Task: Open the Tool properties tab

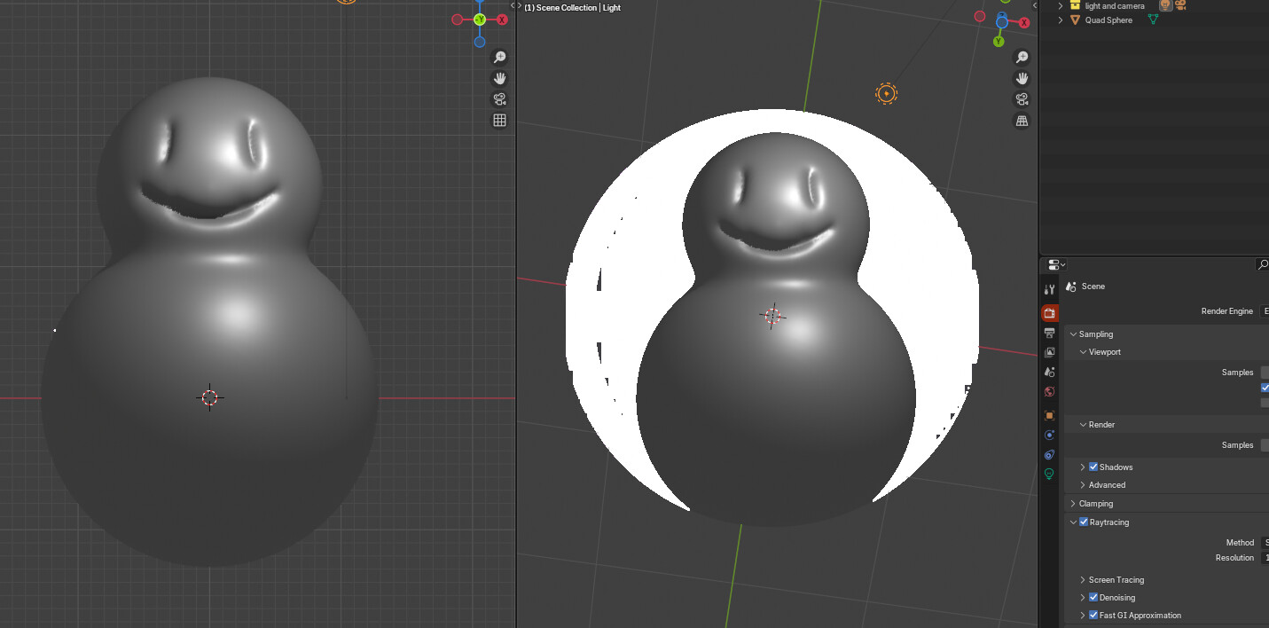Action: pos(1049,289)
